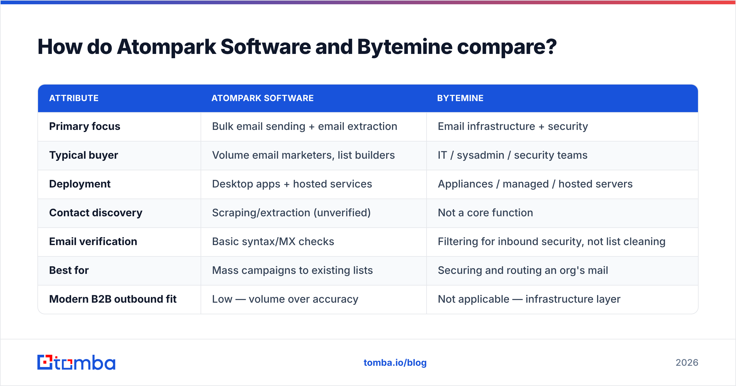The height and width of the screenshot is (386, 736).
Task: Select the 'Best for' row label
Action: [x=69, y=270]
